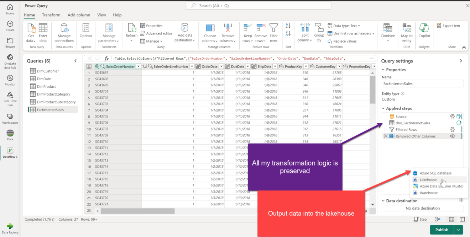Delete the Removed Other Columns step

point(385,136)
